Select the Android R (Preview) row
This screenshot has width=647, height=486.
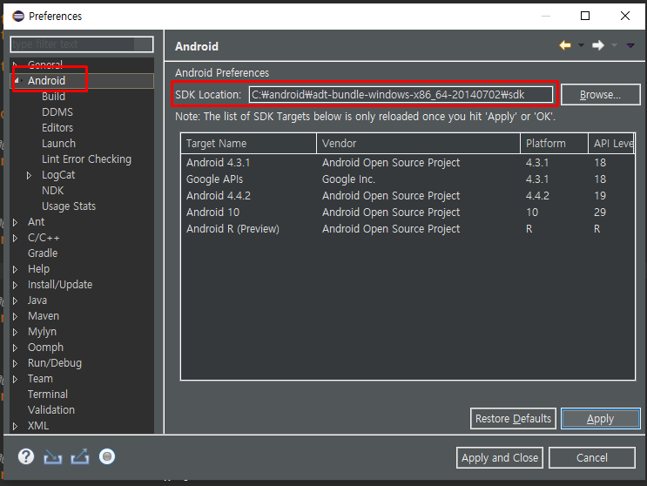[408, 228]
